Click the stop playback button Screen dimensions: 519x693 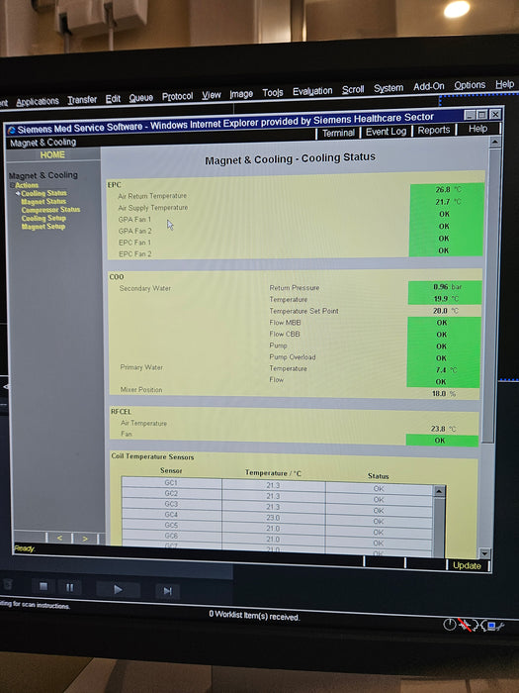43,586
